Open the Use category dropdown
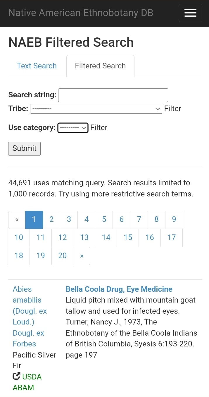This screenshot has width=209, height=397. pyautogui.click(x=73, y=128)
